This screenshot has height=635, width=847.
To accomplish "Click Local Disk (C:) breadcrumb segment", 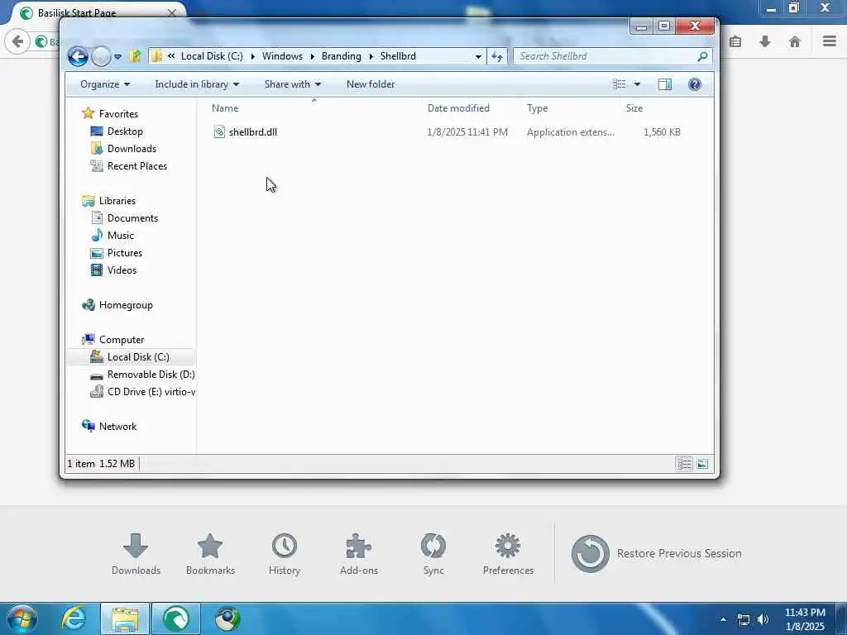I will click(212, 56).
